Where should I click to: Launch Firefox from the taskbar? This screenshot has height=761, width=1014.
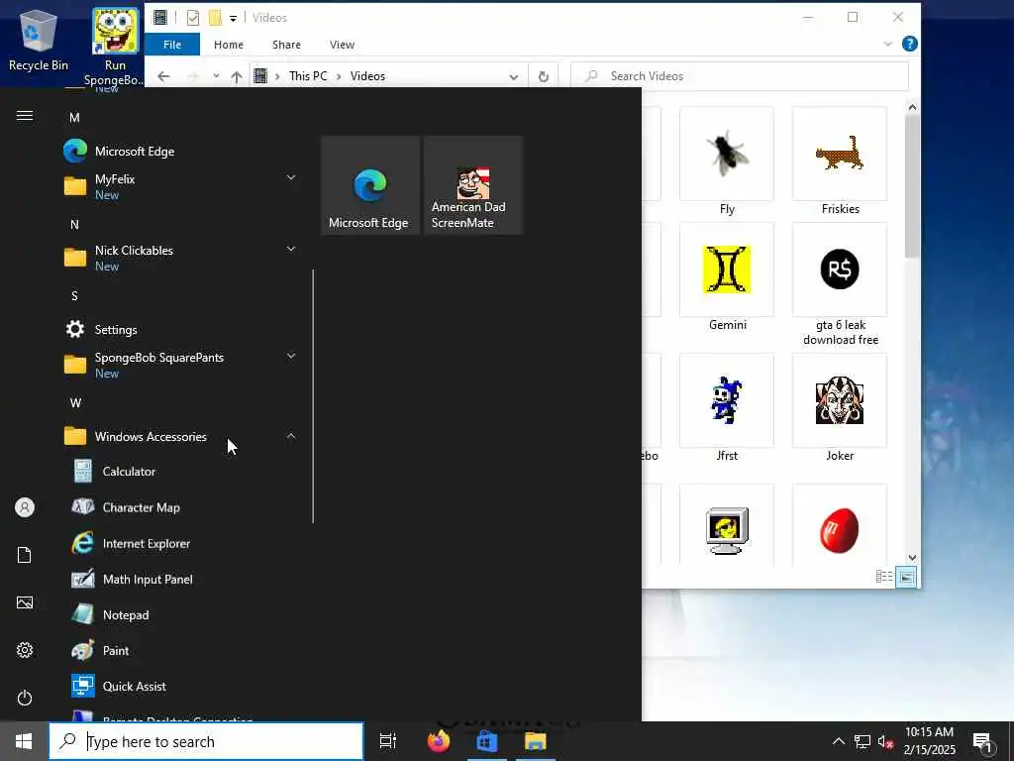(439, 741)
